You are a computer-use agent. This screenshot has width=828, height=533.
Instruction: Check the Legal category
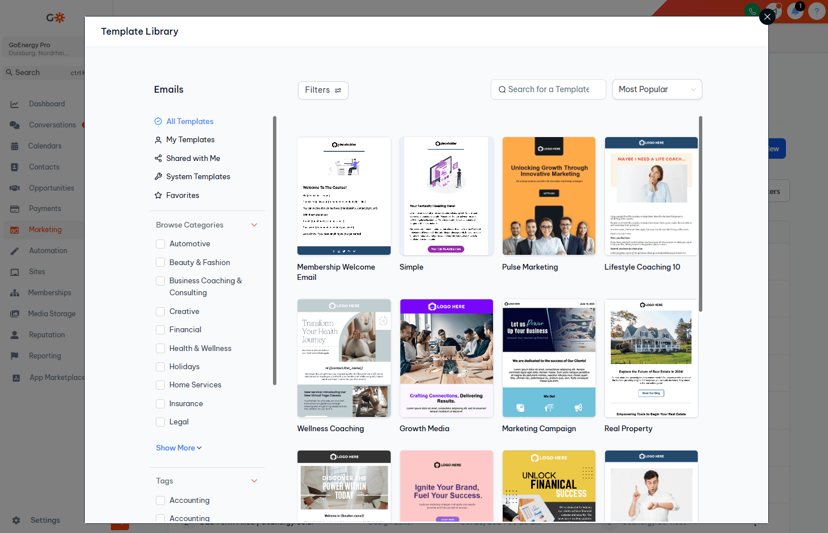tap(160, 422)
